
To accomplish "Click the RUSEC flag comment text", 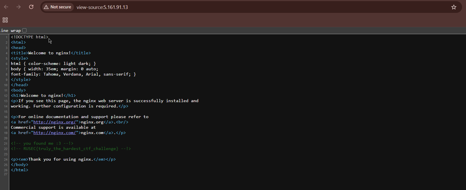I will pyautogui.click(x=71, y=149).
